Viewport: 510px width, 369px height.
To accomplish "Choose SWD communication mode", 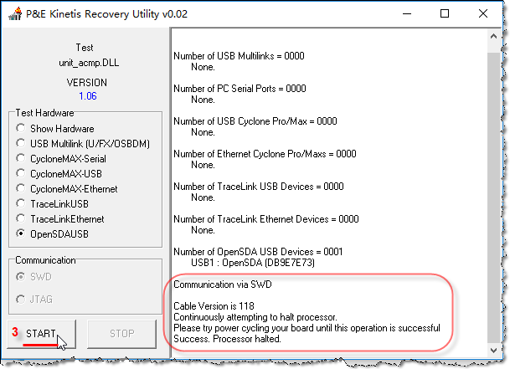I will coord(20,276).
